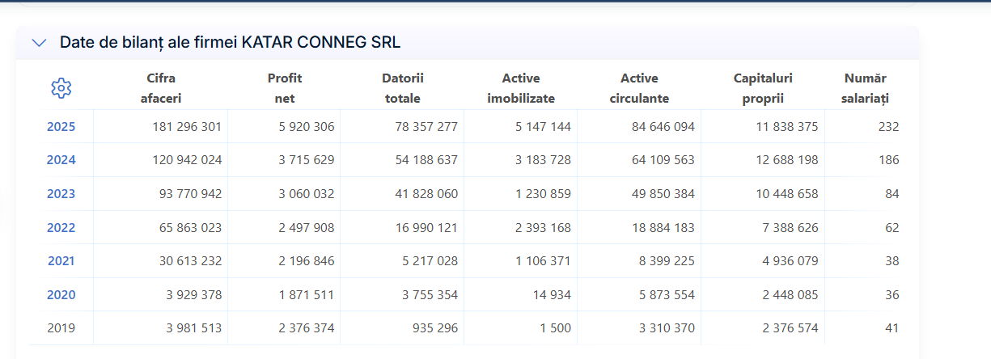The height and width of the screenshot is (359, 991).
Task: Click the Active circulante column header
Action: pyautogui.click(x=639, y=88)
